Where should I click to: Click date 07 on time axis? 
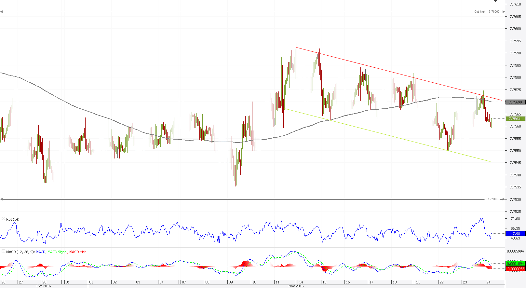(x=184, y=282)
